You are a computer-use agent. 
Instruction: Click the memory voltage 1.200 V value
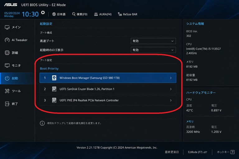click(x=216, y=132)
